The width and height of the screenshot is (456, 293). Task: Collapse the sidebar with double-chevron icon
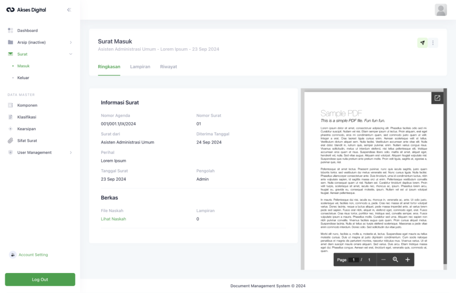point(69,10)
